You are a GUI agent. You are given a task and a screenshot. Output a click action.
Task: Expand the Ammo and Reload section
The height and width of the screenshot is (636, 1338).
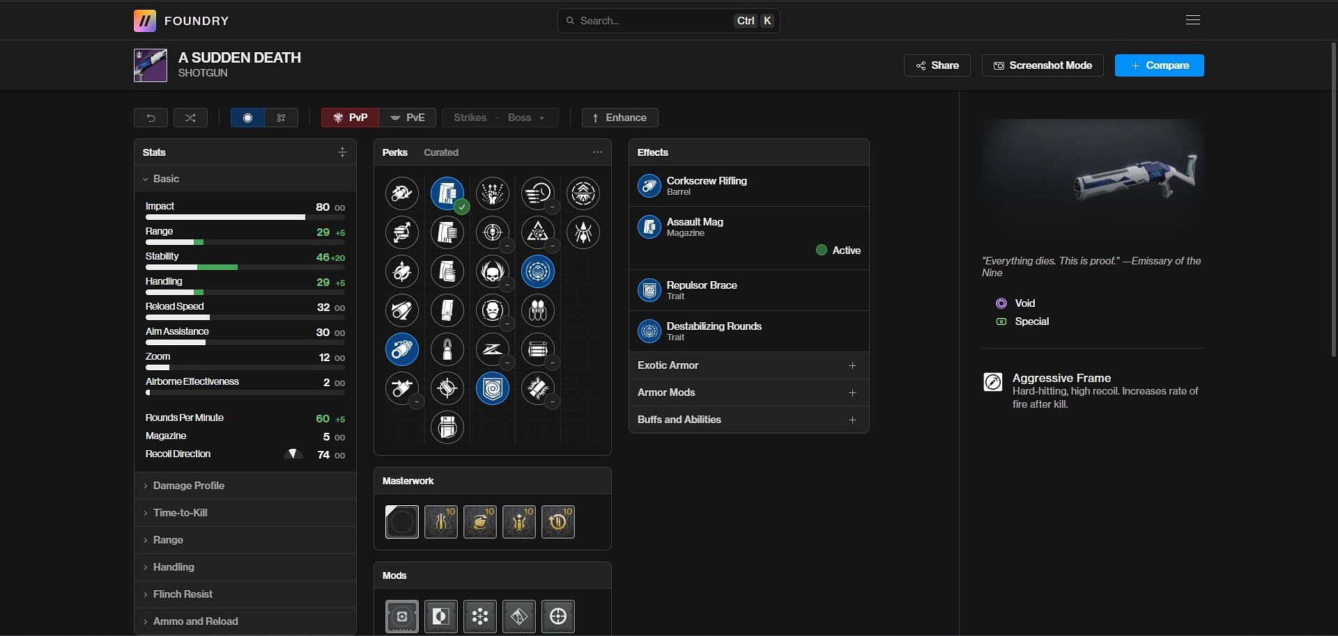coord(245,621)
